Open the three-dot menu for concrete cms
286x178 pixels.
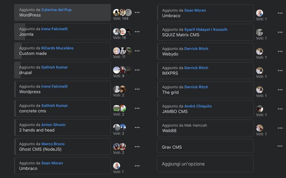tap(137, 108)
